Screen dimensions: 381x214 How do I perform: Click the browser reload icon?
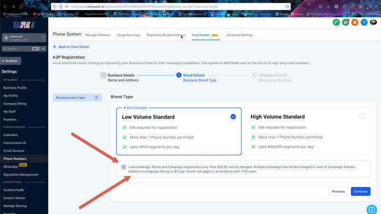pos(21,7)
